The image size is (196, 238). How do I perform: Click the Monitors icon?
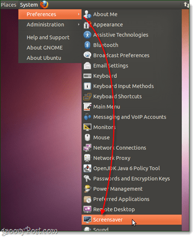point(87,127)
